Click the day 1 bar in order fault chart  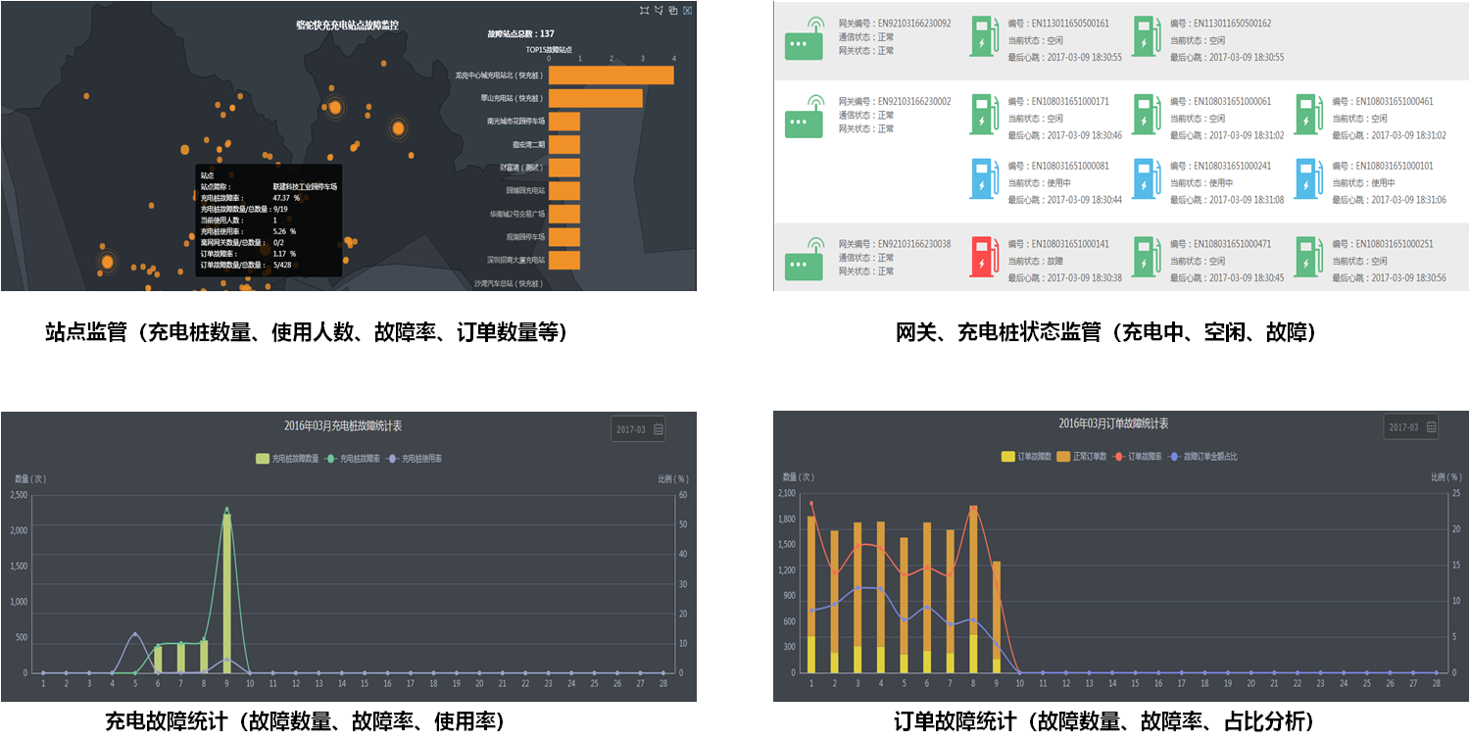[x=811, y=595]
